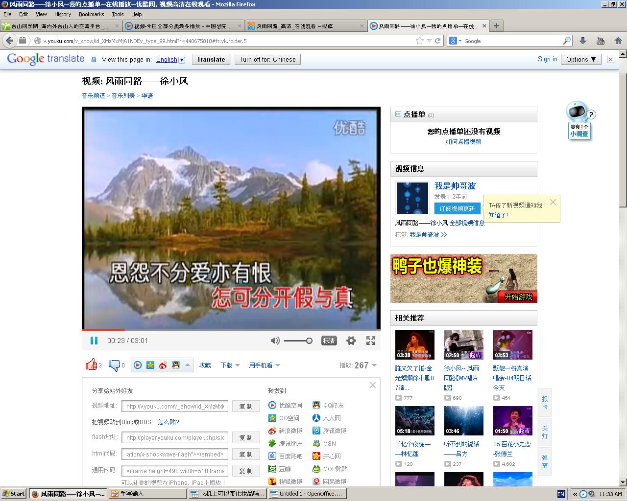Go to Firefox home page

(618, 41)
